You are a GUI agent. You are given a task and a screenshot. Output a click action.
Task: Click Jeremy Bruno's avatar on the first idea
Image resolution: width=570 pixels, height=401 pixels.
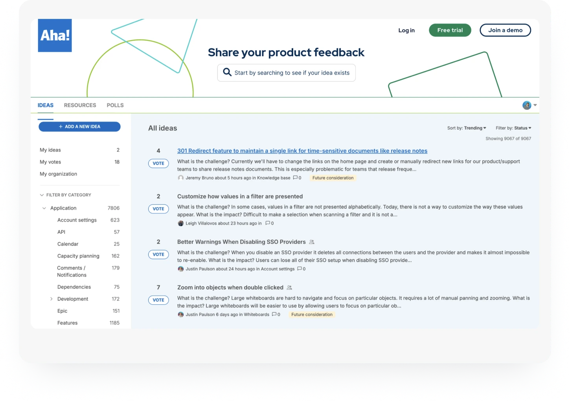pyautogui.click(x=181, y=178)
